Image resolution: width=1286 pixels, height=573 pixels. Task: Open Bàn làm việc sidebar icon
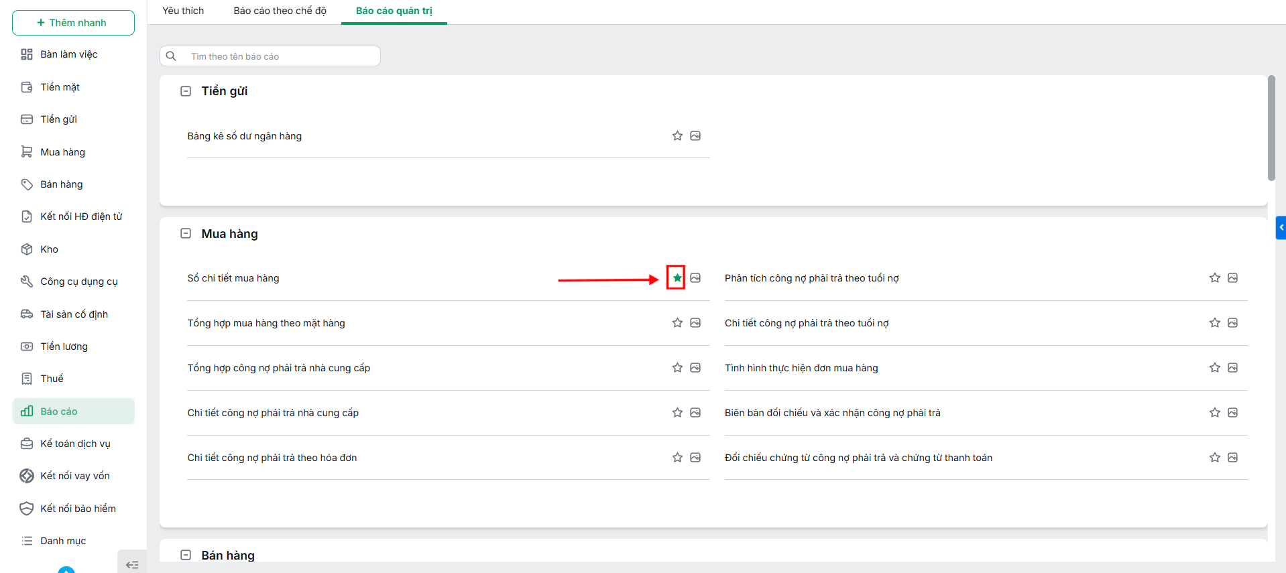tap(27, 54)
